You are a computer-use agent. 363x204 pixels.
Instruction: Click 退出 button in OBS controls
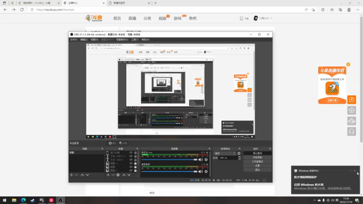257,170
